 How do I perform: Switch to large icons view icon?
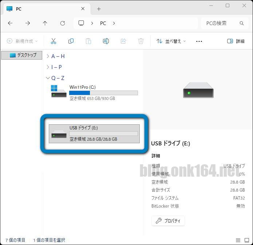246,240
